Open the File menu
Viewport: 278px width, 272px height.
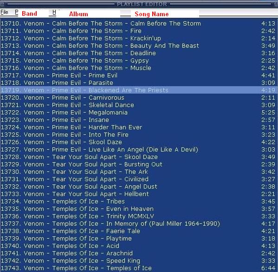click(4, 12)
